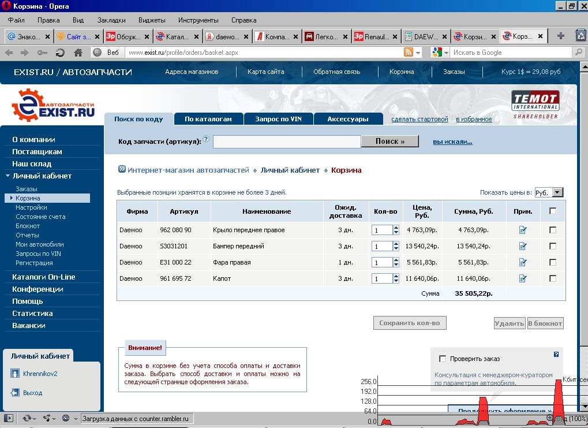Toggle the panel button in status bar

click(9, 418)
